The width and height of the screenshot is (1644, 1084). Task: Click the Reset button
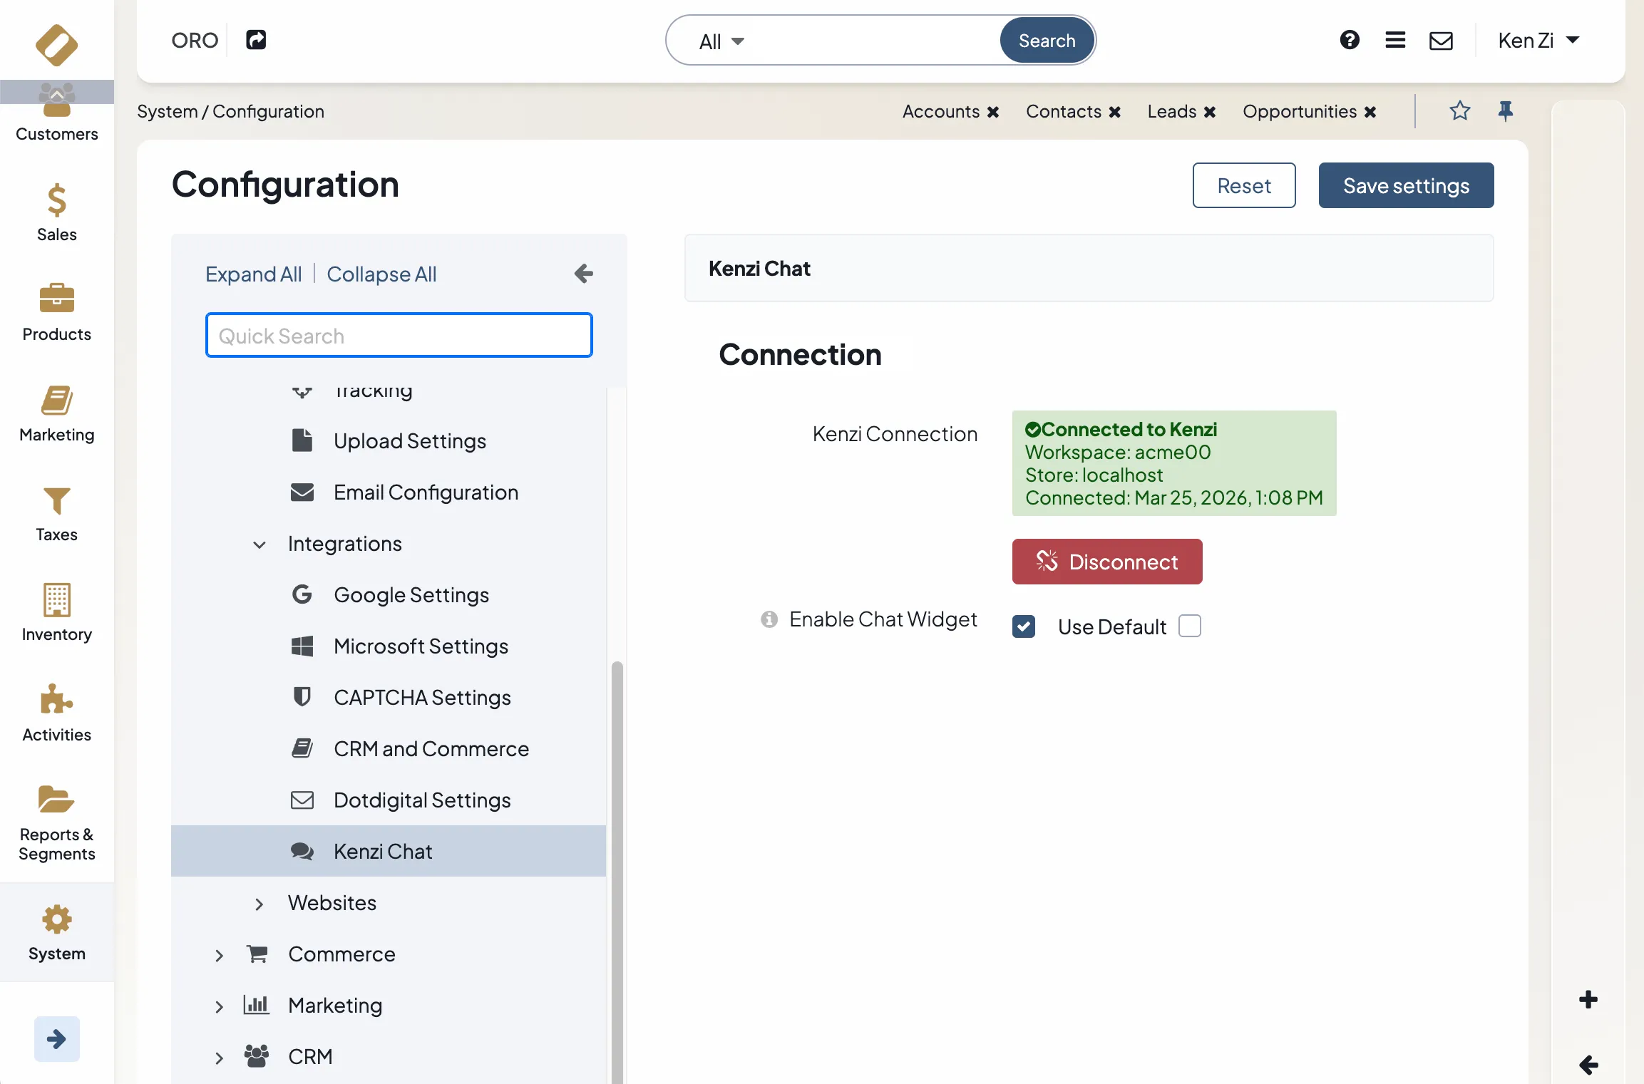point(1244,185)
